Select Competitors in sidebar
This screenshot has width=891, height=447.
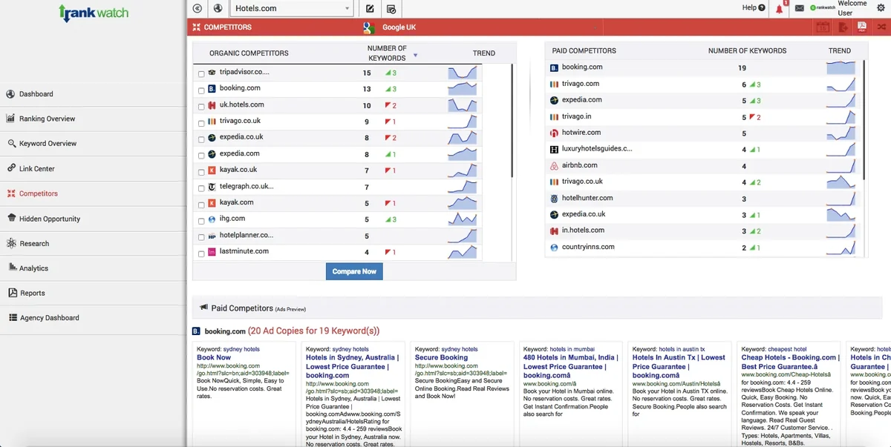point(93,193)
